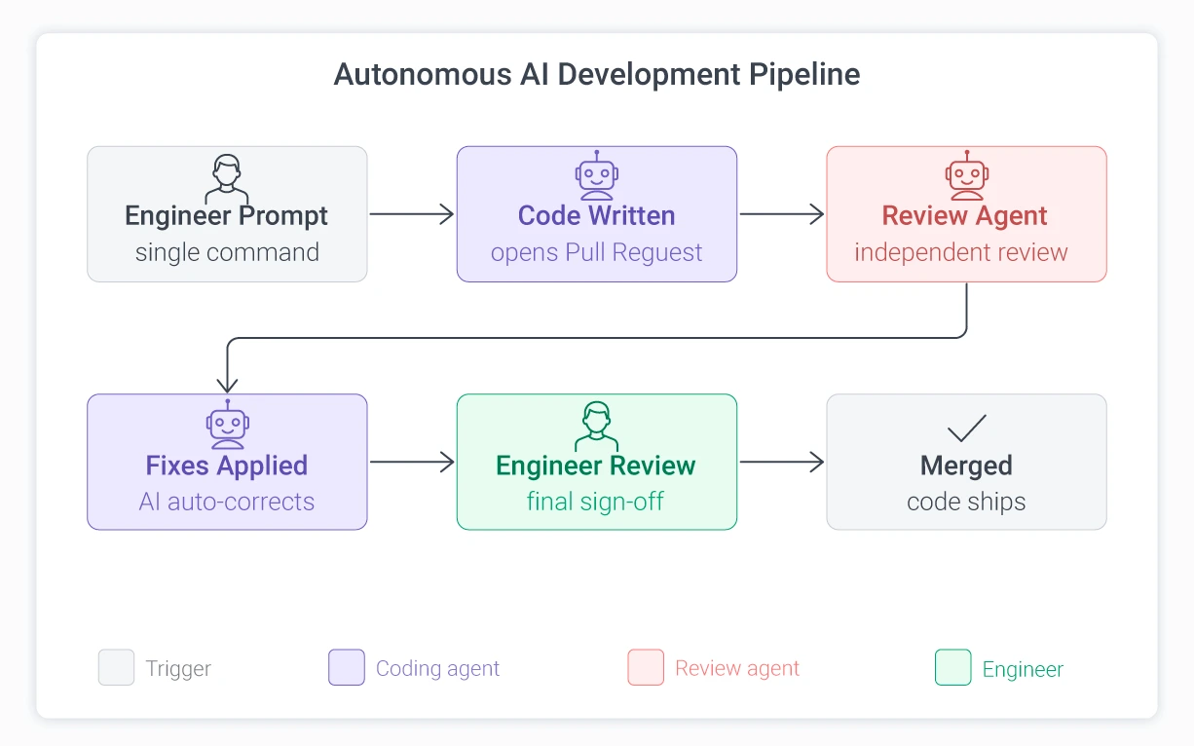Click the 'AI auto-corrects' subtitle
The width and height of the screenshot is (1194, 746).
[x=227, y=503]
